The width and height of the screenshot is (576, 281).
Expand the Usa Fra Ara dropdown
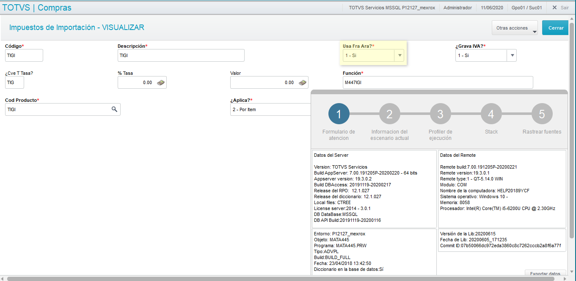399,55
